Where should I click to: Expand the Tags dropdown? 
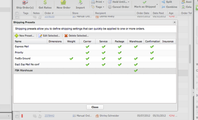[97, 7]
